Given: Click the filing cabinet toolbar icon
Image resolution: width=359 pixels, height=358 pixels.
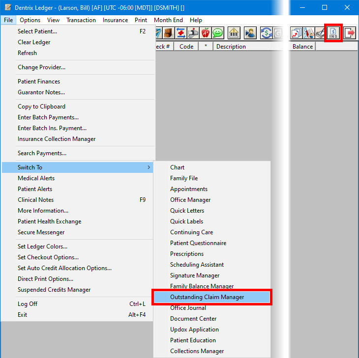Looking at the screenshot, I should [168, 33].
